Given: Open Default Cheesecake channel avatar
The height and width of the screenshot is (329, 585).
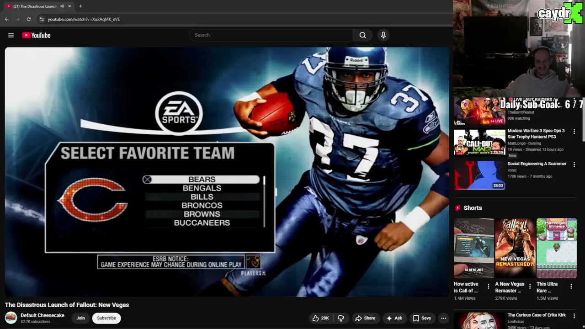Looking at the screenshot, I should (x=11, y=318).
